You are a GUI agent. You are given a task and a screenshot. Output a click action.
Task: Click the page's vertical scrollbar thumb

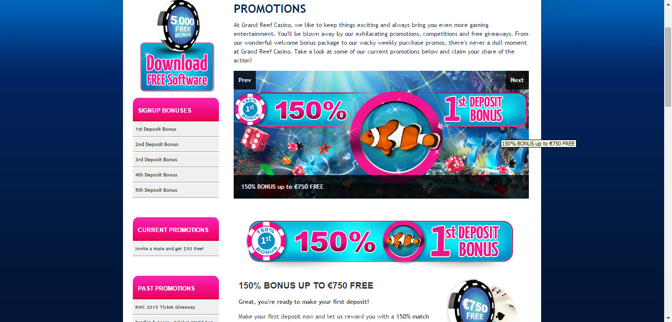pos(668,67)
